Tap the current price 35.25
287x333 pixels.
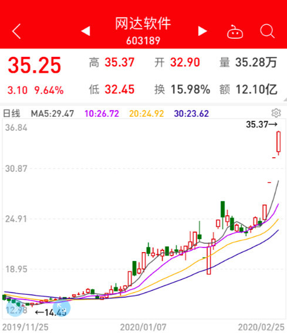coord(35,65)
